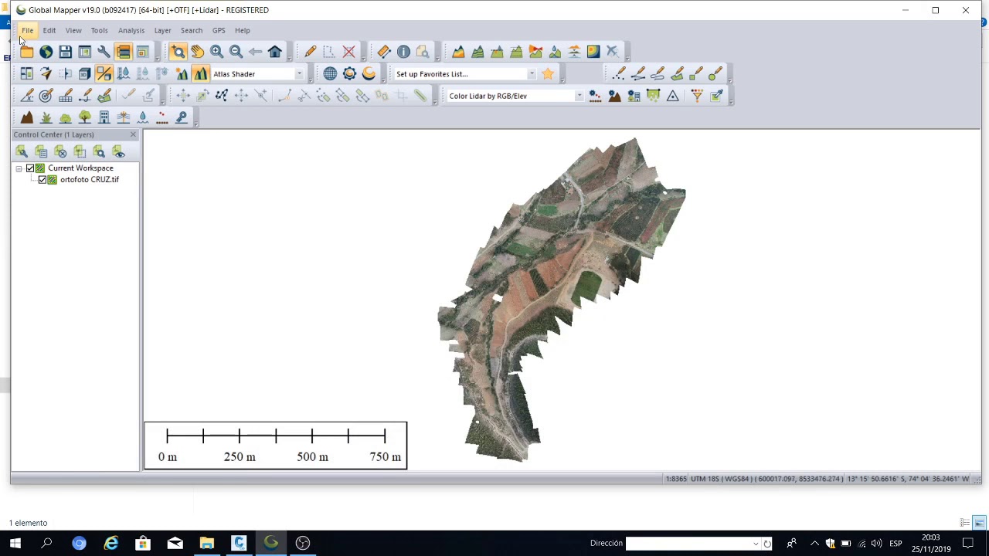
Task: Open the online data globe icon
Action: pyautogui.click(x=46, y=52)
